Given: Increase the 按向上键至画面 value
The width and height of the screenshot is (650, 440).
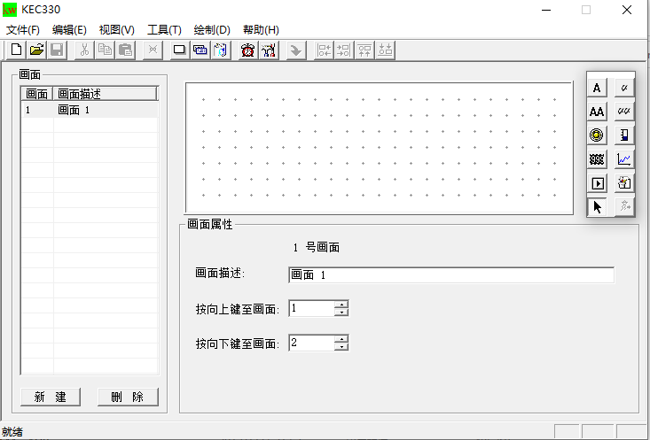Looking at the screenshot, I should 341,305.
